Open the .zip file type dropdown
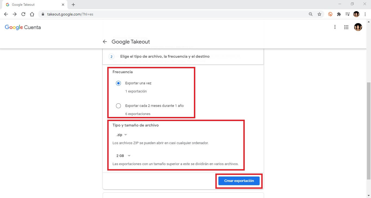The width and height of the screenshot is (371, 198). point(122,135)
